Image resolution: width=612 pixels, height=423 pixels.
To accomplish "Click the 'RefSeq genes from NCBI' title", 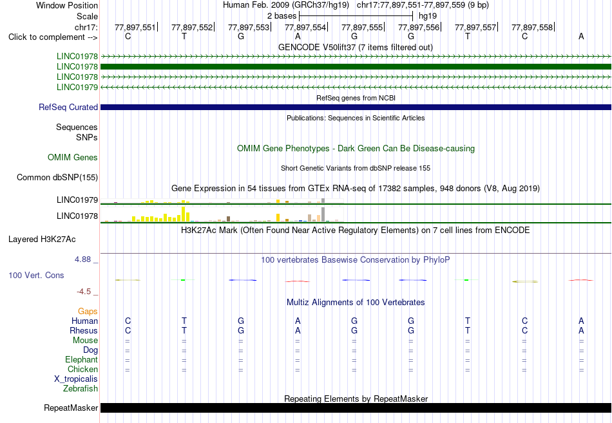I will tap(356, 98).
